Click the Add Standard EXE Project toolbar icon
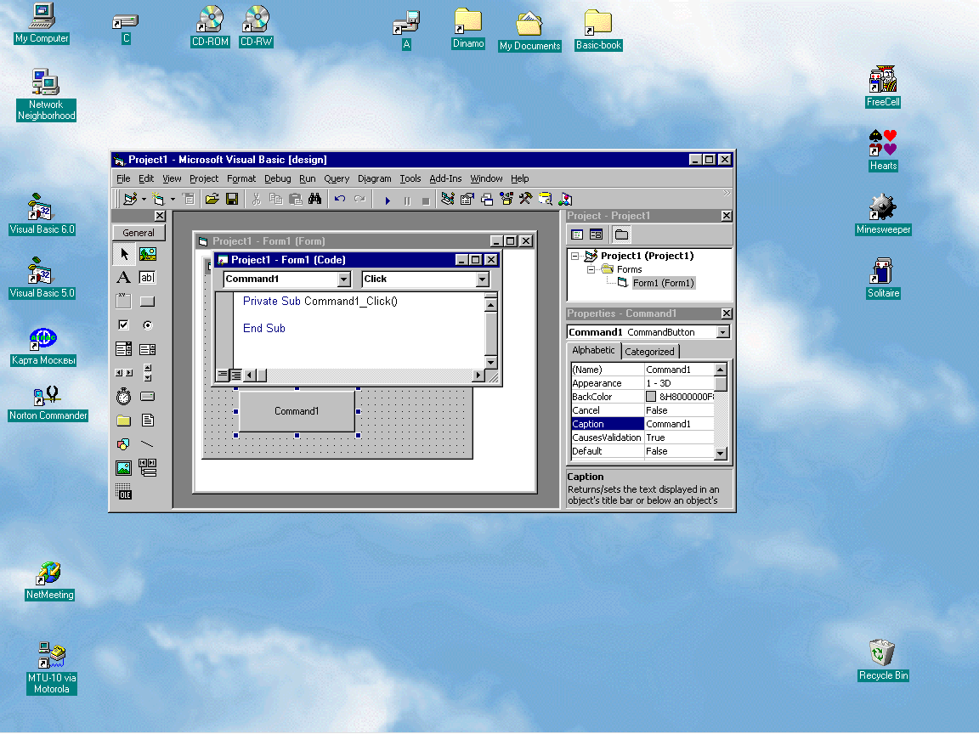Image resolution: width=979 pixels, height=734 pixels. (130, 199)
